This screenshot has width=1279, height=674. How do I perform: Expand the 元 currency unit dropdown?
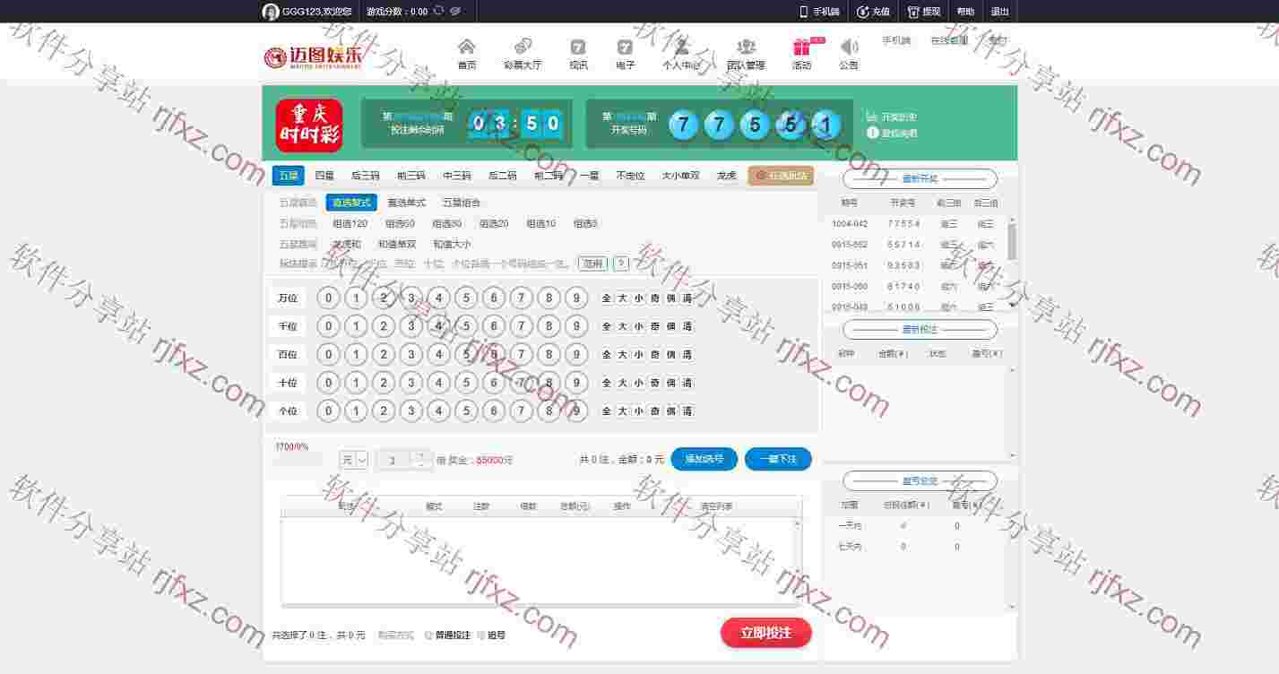coord(361,460)
